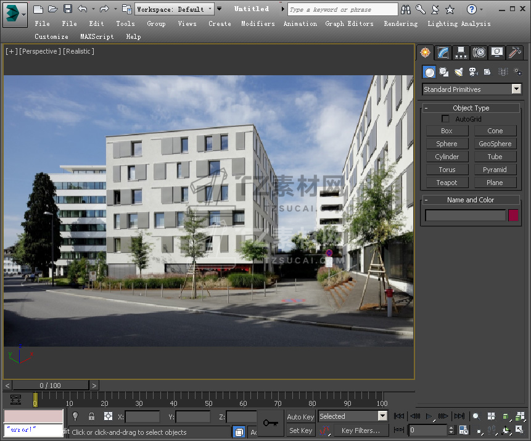The width and height of the screenshot is (531, 441).
Task: Open the Realistic shading viewport menu
Action: tap(78, 51)
